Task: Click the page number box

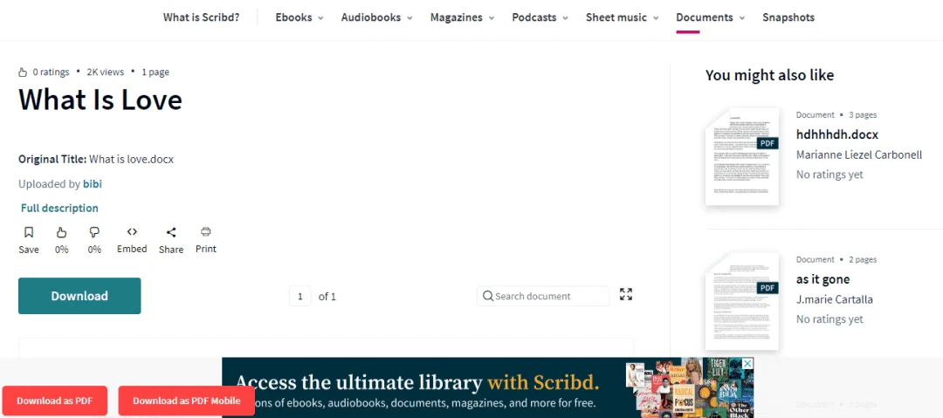Action: coord(300,296)
